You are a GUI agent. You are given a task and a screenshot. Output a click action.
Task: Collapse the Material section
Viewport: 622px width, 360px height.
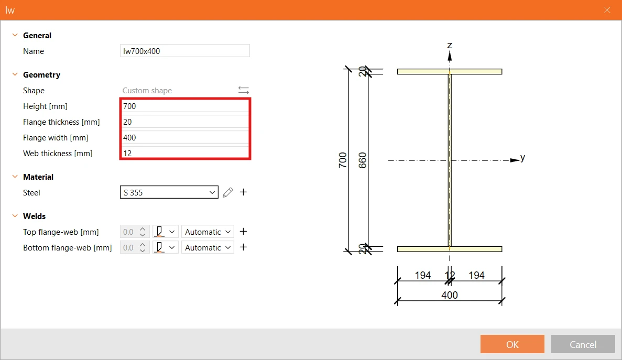[15, 177]
